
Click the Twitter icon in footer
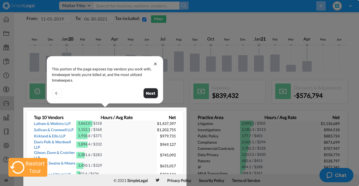[x=158, y=180]
